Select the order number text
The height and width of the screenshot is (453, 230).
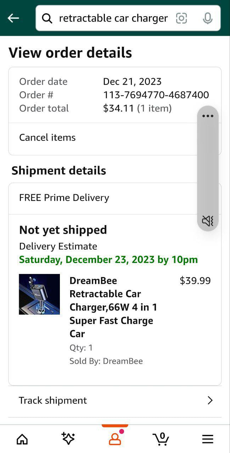tap(156, 95)
